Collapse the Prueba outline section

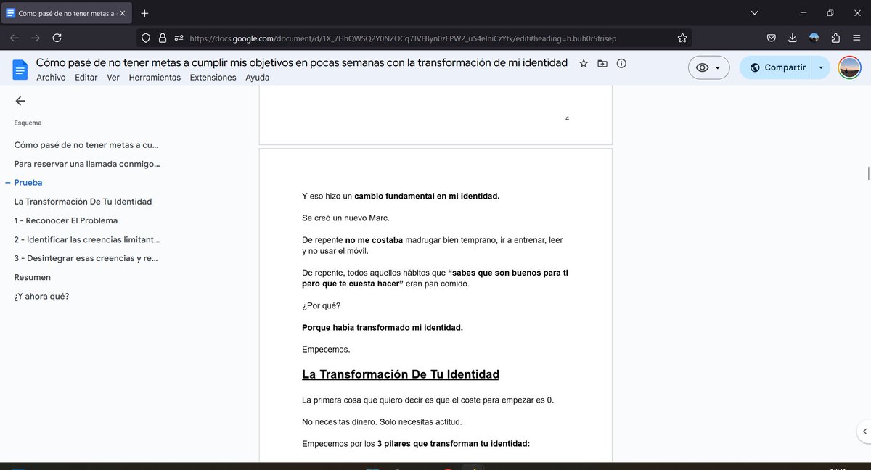pos(7,182)
